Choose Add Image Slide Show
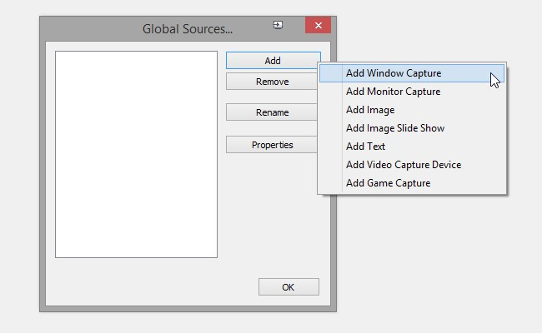 [x=412, y=128]
